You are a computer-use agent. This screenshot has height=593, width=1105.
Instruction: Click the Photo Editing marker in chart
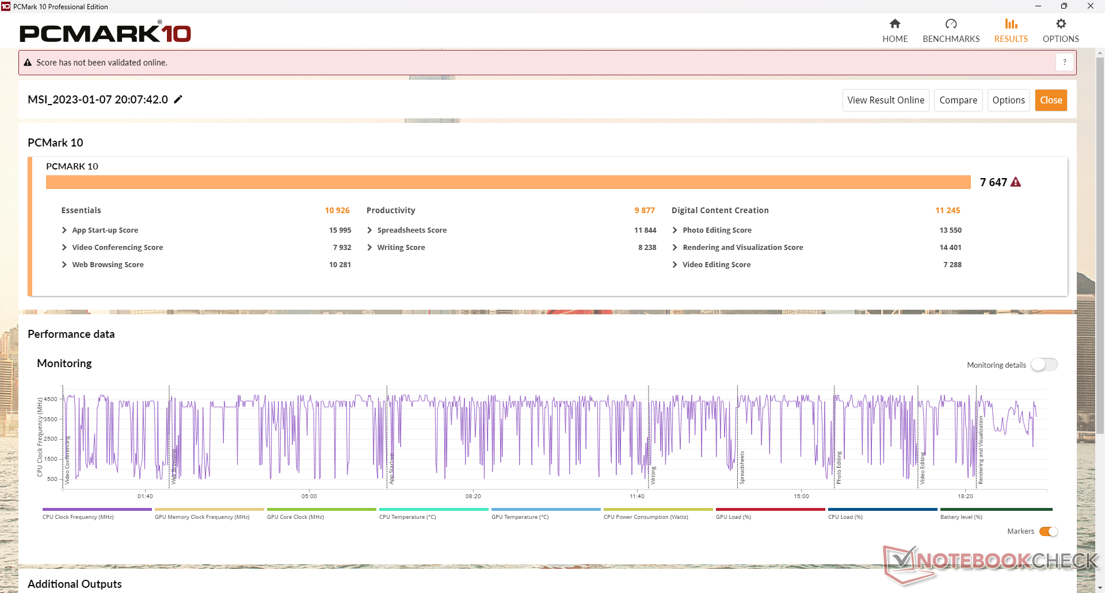[839, 467]
